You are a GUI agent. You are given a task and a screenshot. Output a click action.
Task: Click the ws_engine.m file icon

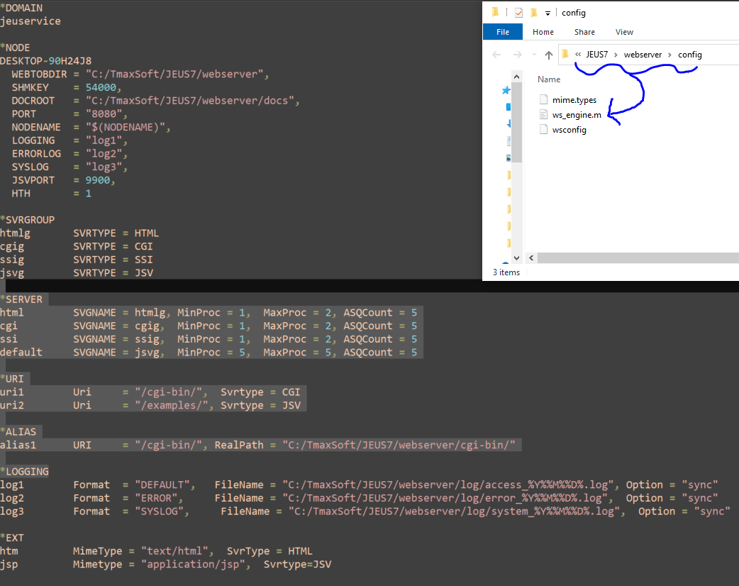tap(543, 114)
